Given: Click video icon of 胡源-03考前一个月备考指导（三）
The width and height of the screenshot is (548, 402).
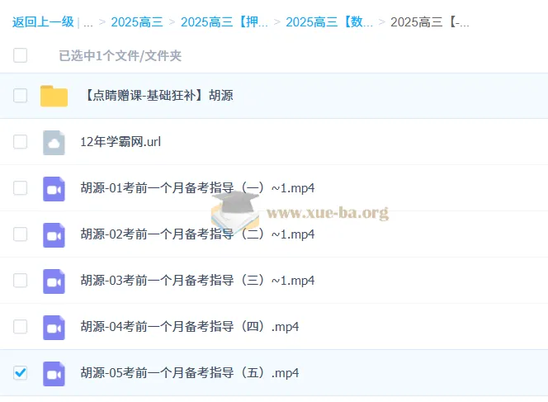Looking at the screenshot, I should coord(54,281).
